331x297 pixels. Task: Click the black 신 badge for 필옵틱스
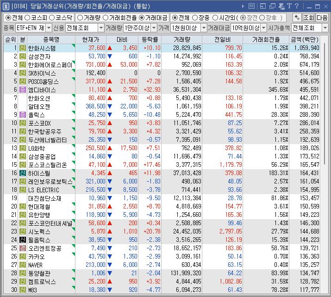click(x=23, y=240)
